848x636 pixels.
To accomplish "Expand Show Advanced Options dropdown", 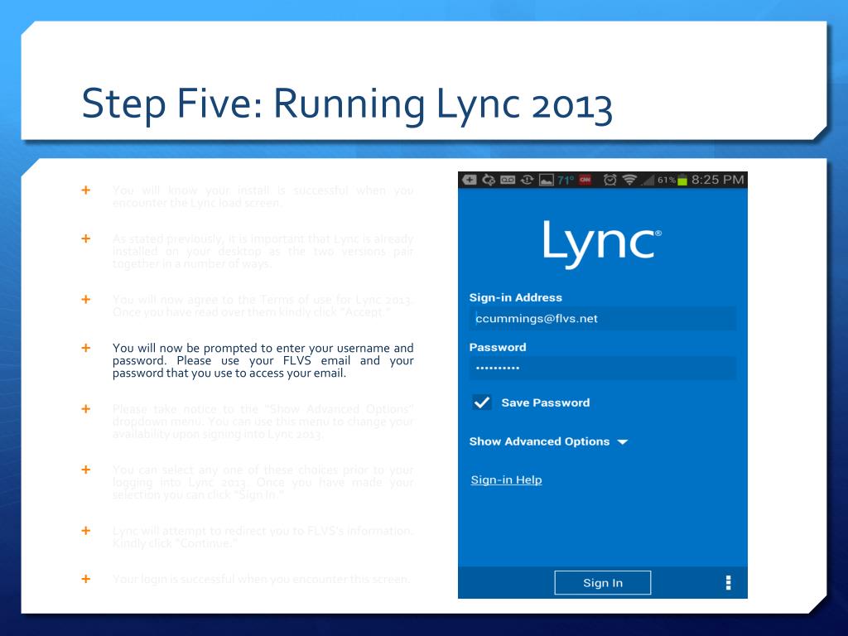I will 548,442.
